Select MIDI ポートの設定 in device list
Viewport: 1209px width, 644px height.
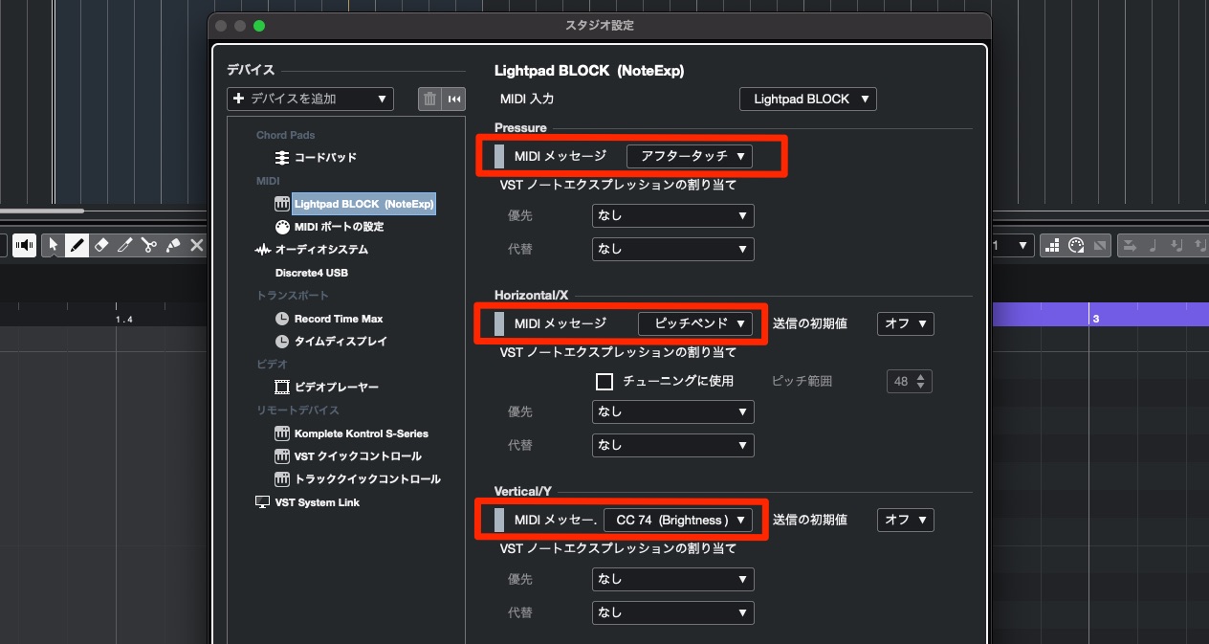pos(339,227)
